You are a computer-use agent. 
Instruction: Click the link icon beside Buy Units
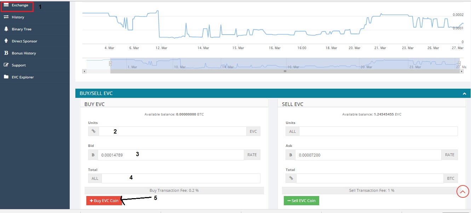93,131
